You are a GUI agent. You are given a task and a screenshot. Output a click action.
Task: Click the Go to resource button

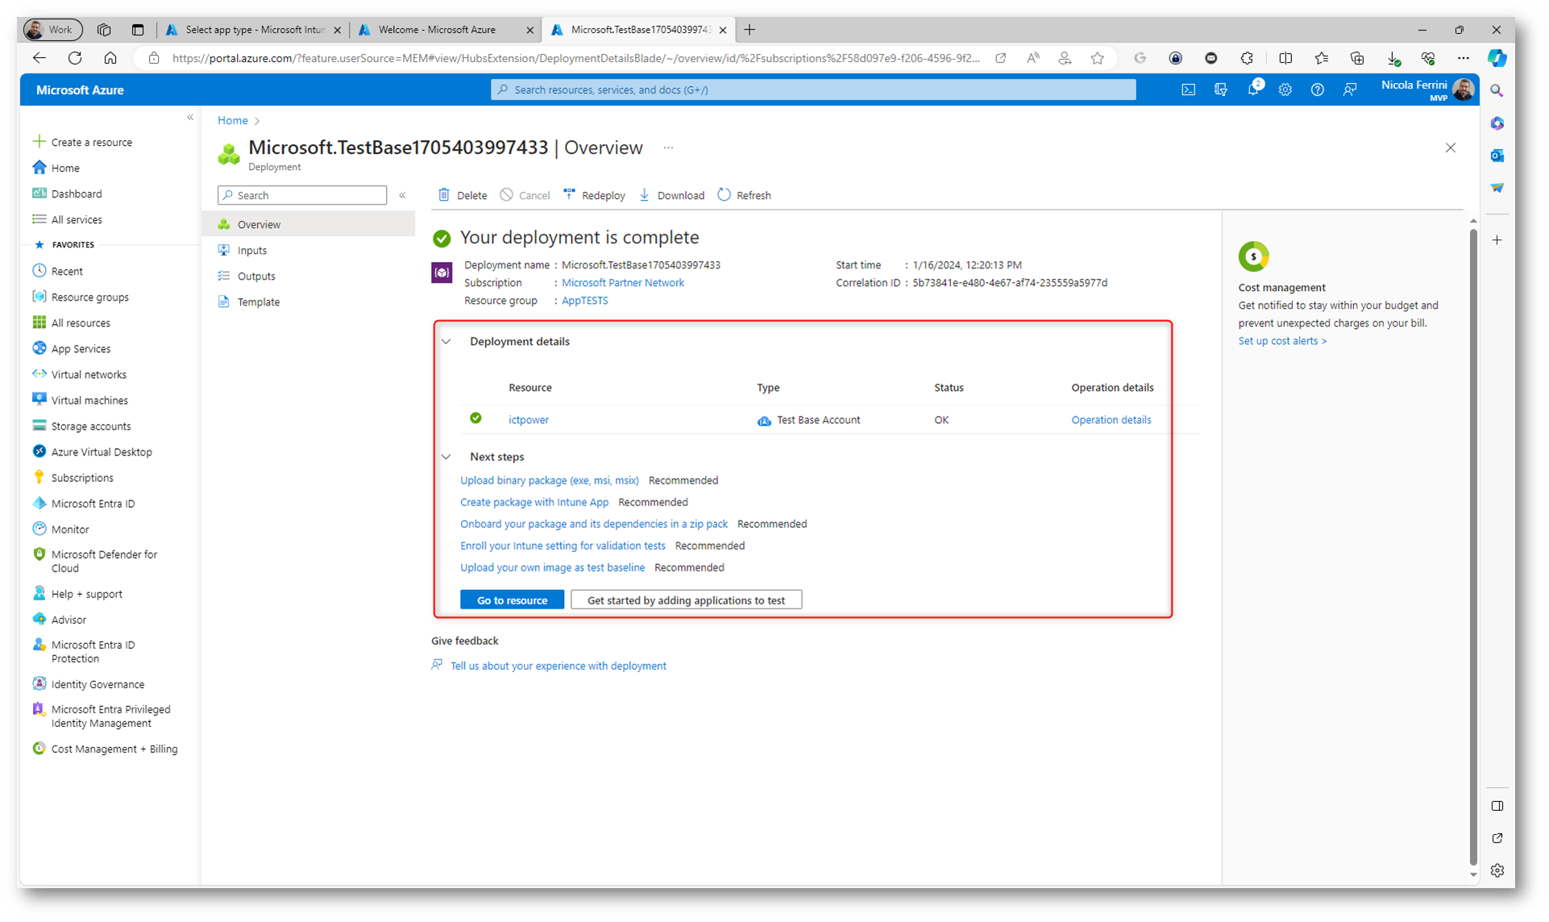[512, 600]
